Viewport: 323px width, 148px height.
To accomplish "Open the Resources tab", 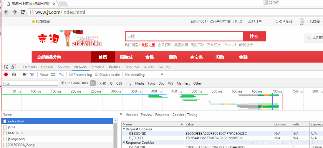I will pos(132,67).
